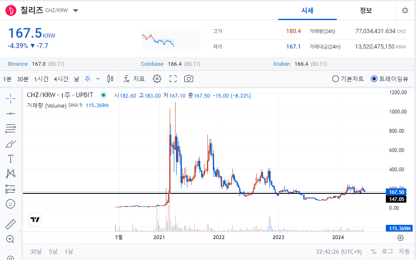
Task: Click the large 167.5 KRW price
Action: click(x=31, y=33)
